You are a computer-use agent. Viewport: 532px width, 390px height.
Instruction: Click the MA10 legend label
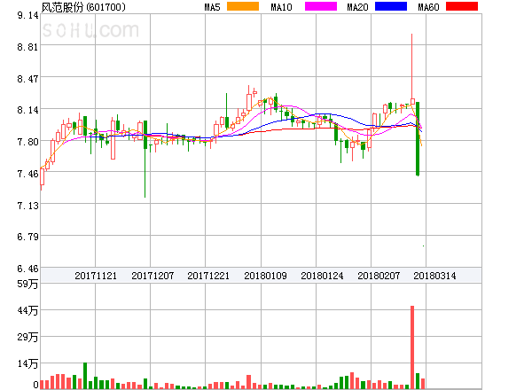[282, 7]
